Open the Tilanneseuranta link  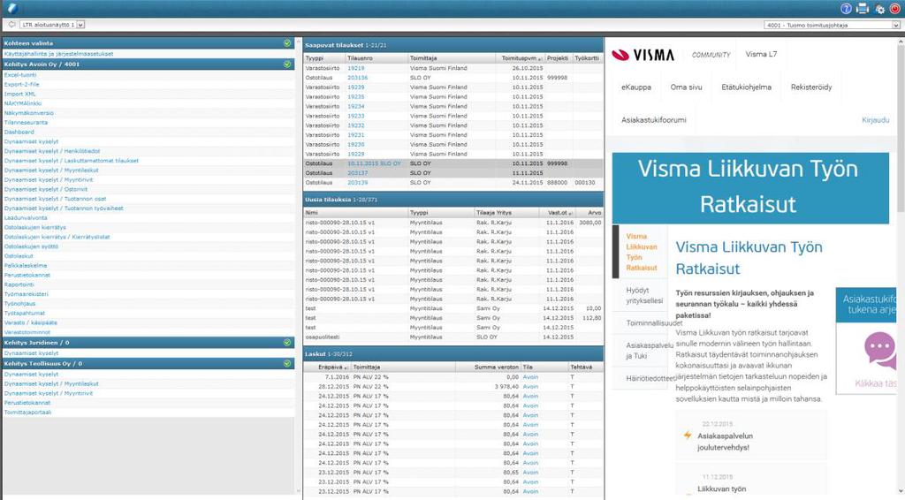tap(26, 122)
